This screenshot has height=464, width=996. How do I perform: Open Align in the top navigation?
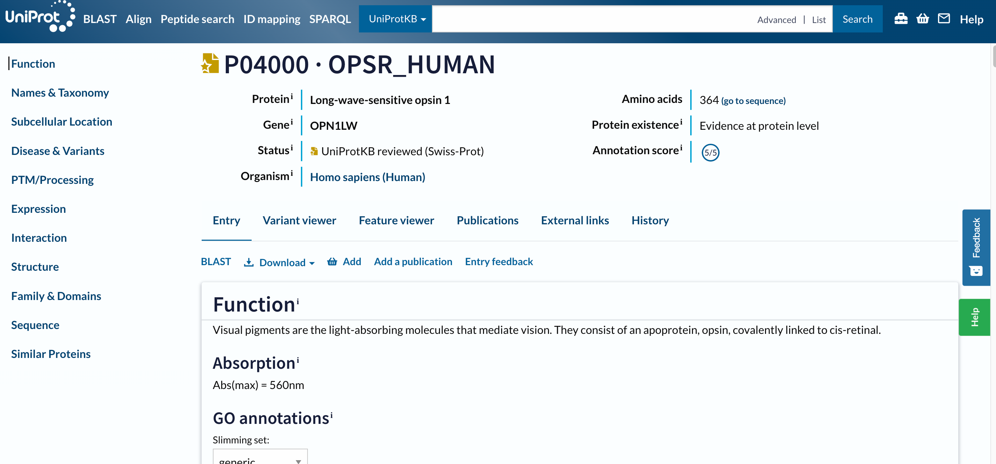pos(138,19)
